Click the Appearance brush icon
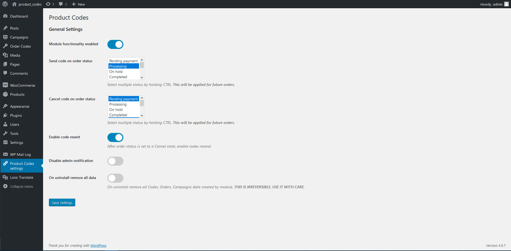The height and width of the screenshot is (251, 511). point(5,106)
